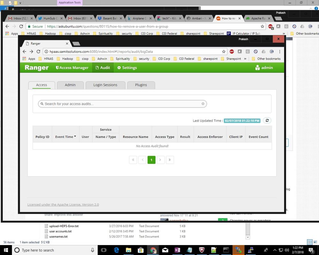Click the Ranger window address bar
The width and height of the screenshot is (319, 255).
click(134, 51)
